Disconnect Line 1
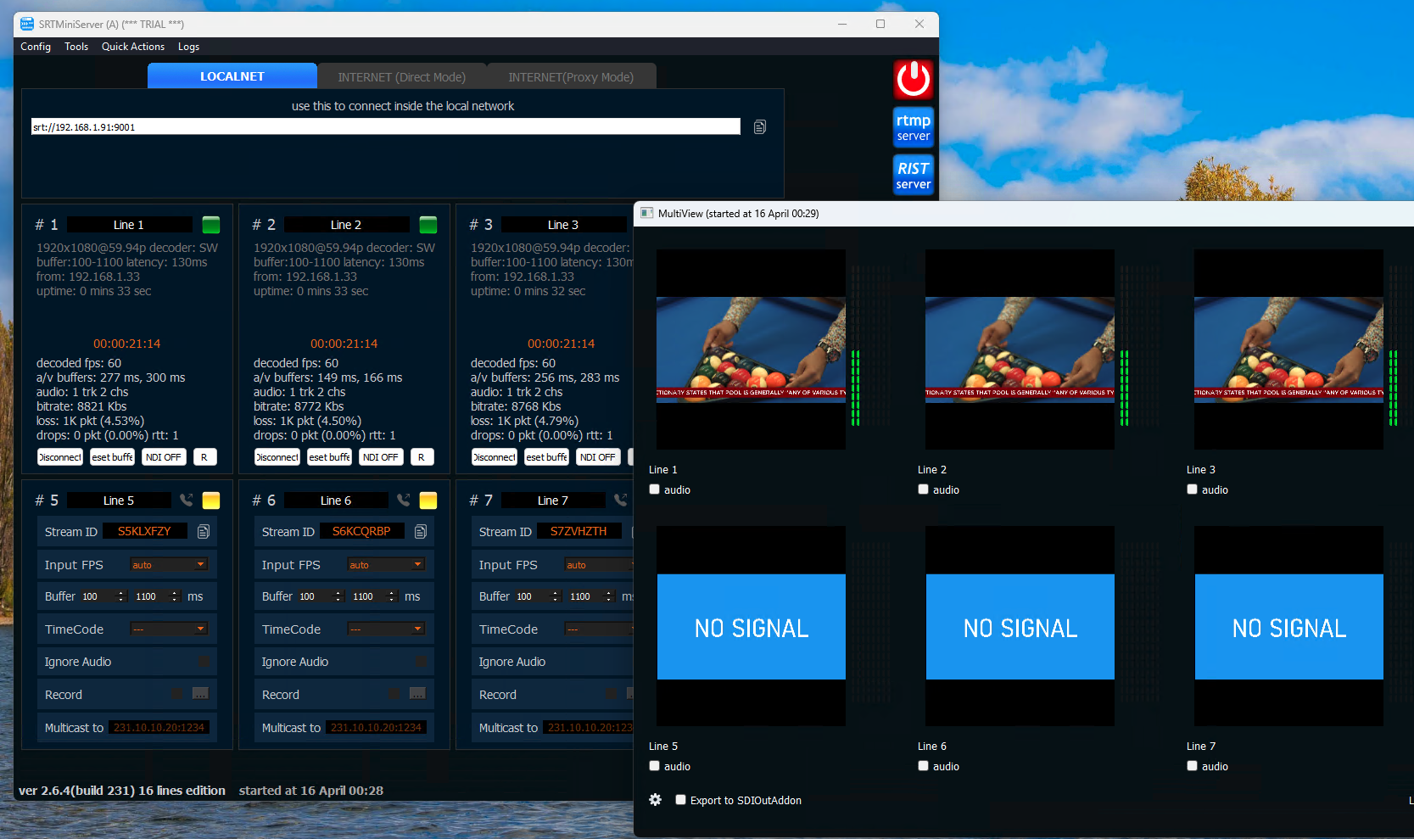This screenshot has width=1414, height=839. [x=60, y=457]
